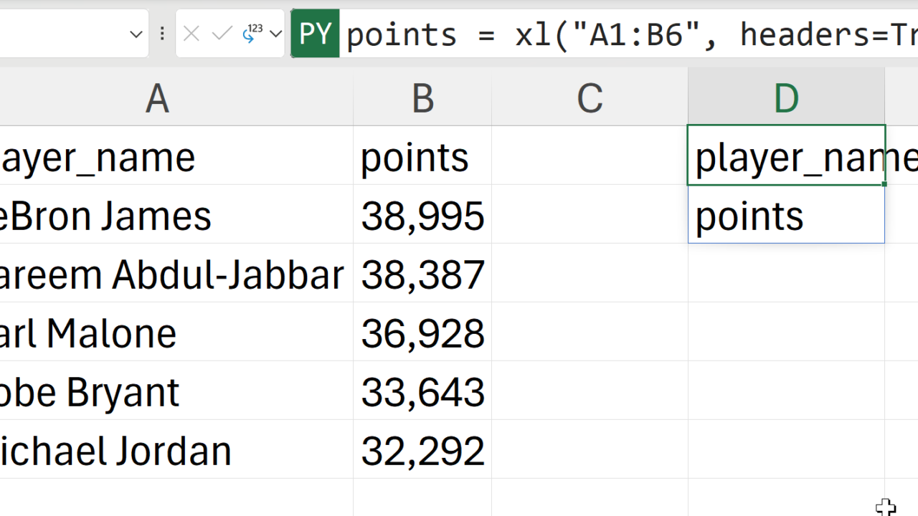
Task: Expand the Name Box dropdown arrow
Action: click(x=136, y=34)
